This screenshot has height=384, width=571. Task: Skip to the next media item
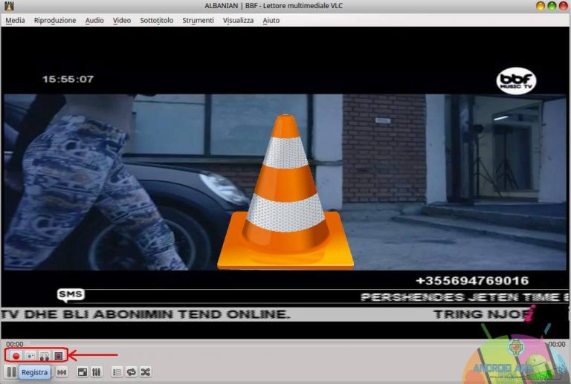pyautogui.click(x=62, y=372)
